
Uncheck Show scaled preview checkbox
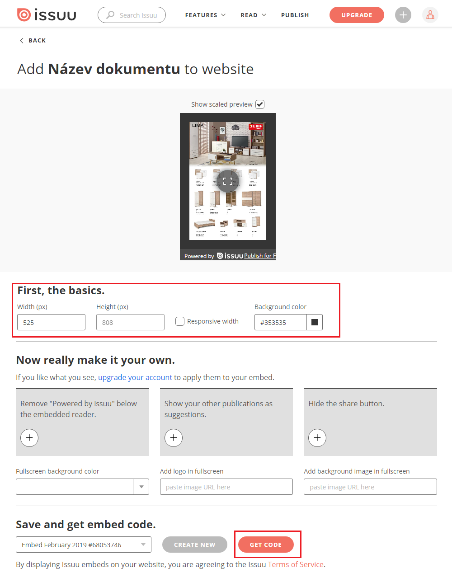[260, 104]
